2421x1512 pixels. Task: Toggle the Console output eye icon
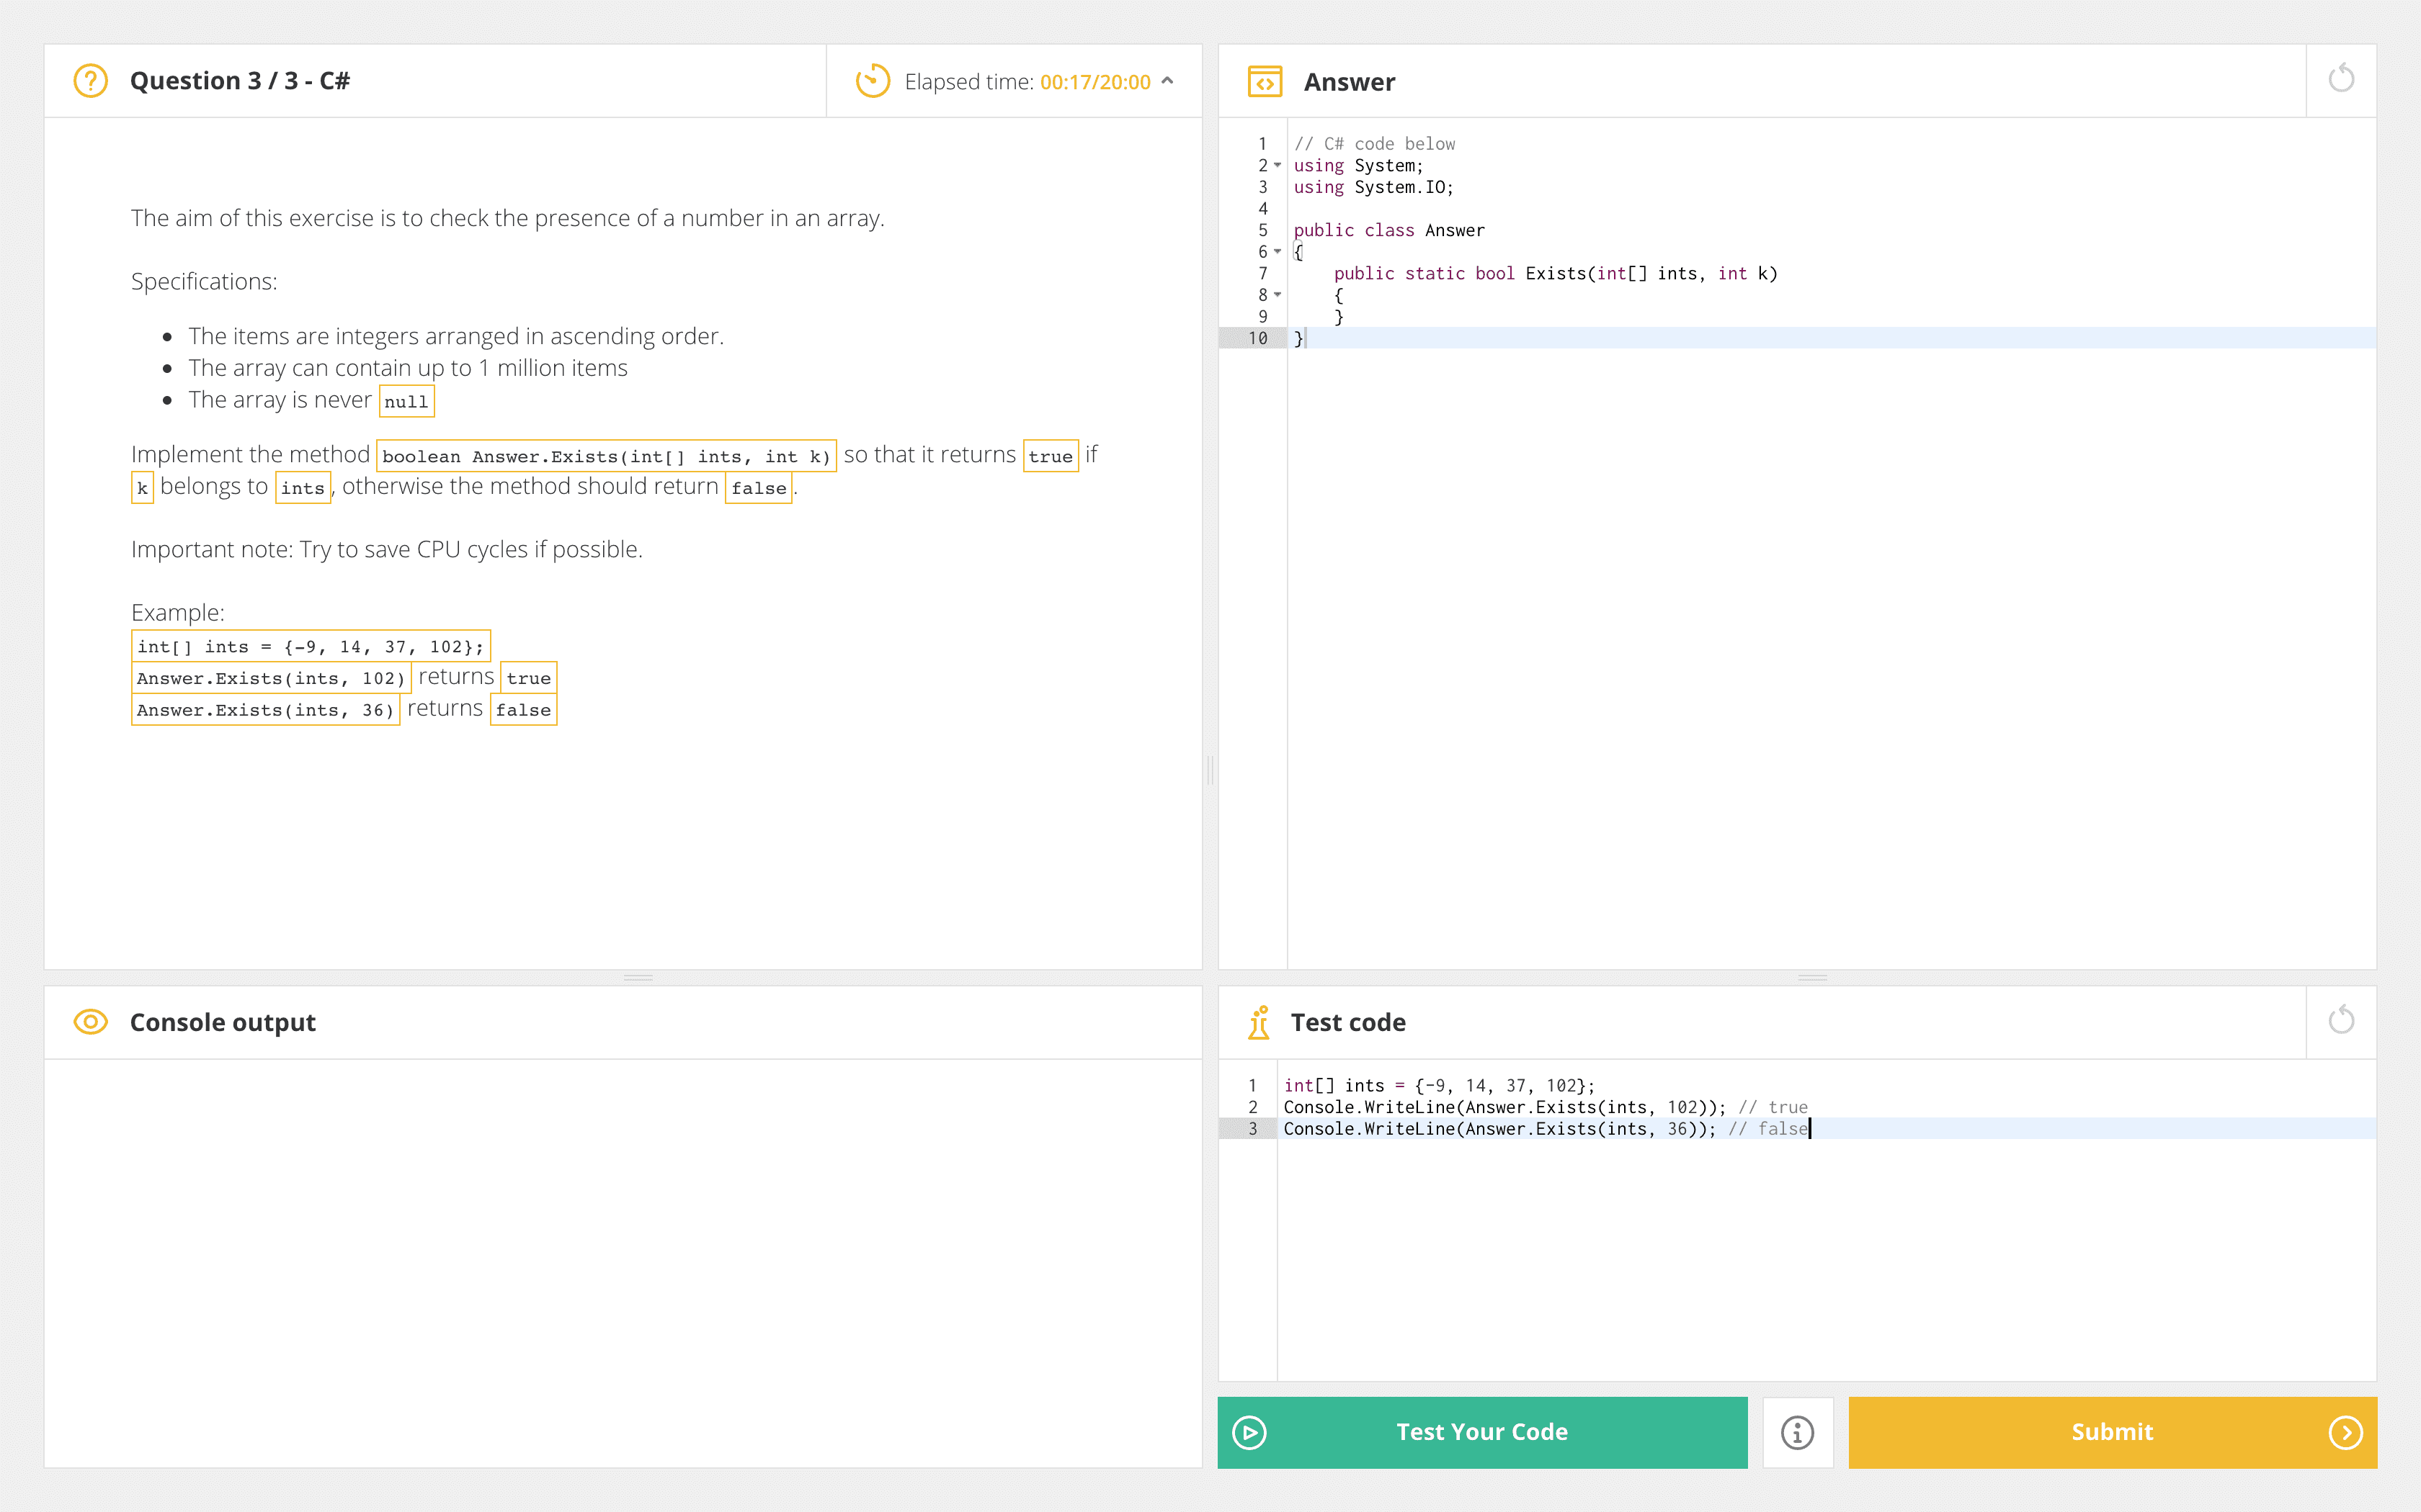[90, 1022]
